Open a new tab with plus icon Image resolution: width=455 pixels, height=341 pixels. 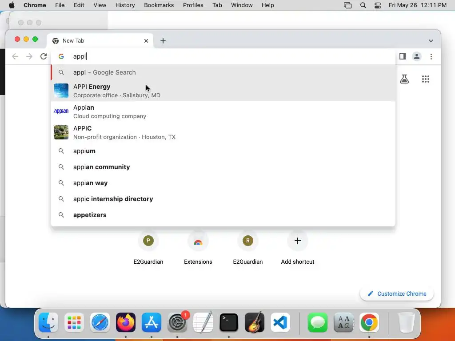(x=163, y=41)
